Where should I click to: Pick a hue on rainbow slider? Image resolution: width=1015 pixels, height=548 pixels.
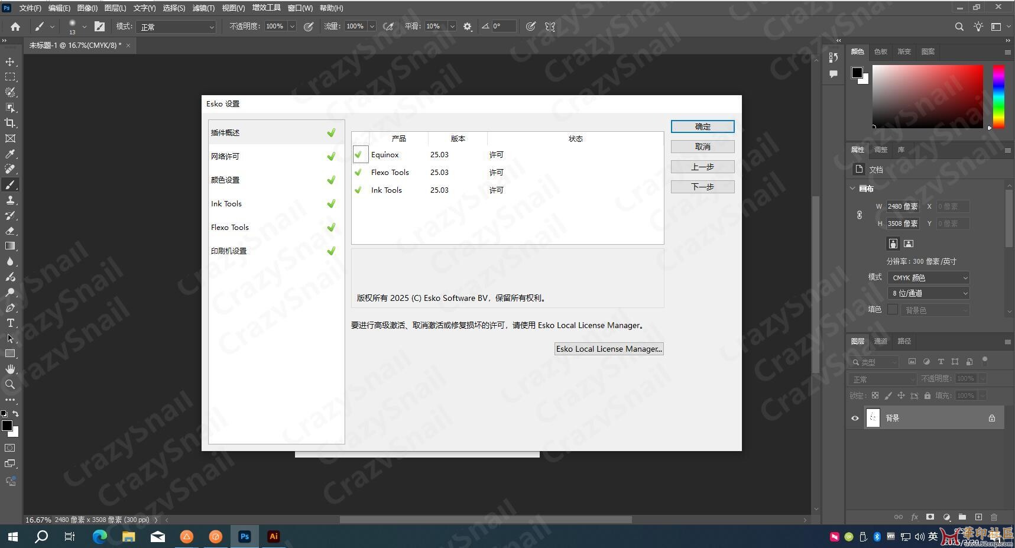(998, 96)
